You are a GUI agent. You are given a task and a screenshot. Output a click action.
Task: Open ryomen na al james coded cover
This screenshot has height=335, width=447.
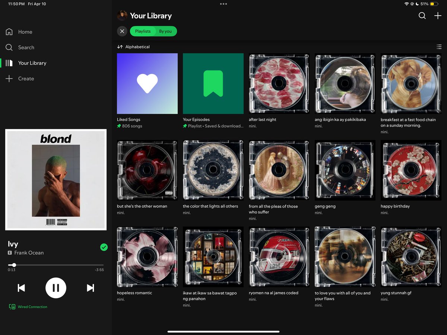[279, 257]
